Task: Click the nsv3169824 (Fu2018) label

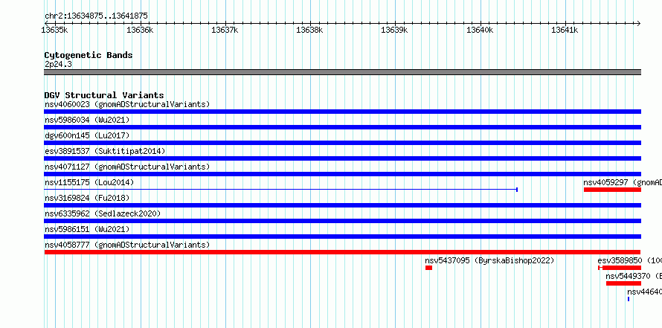Action: coord(87,198)
